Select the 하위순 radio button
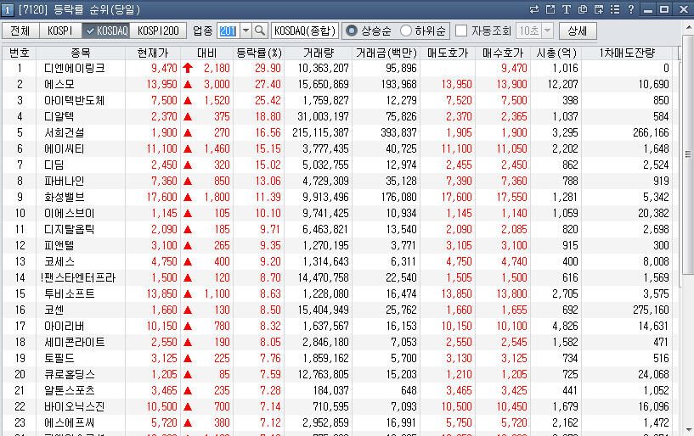Image resolution: width=694 pixels, height=436 pixels. coord(406,31)
